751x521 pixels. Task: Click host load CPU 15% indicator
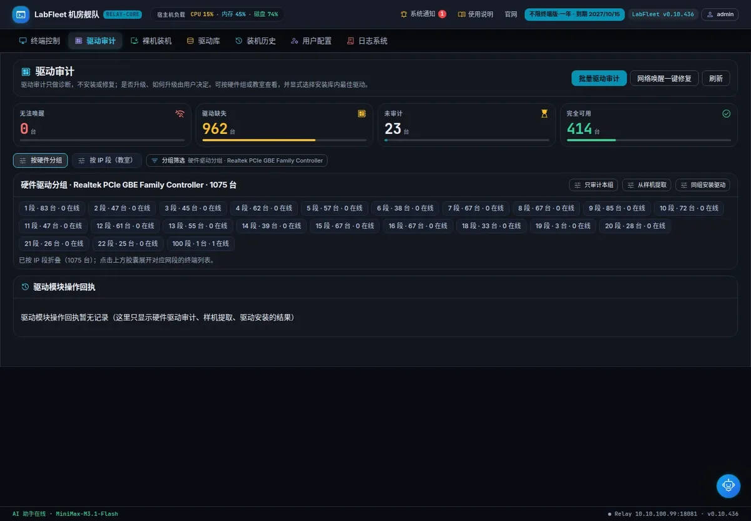(202, 14)
